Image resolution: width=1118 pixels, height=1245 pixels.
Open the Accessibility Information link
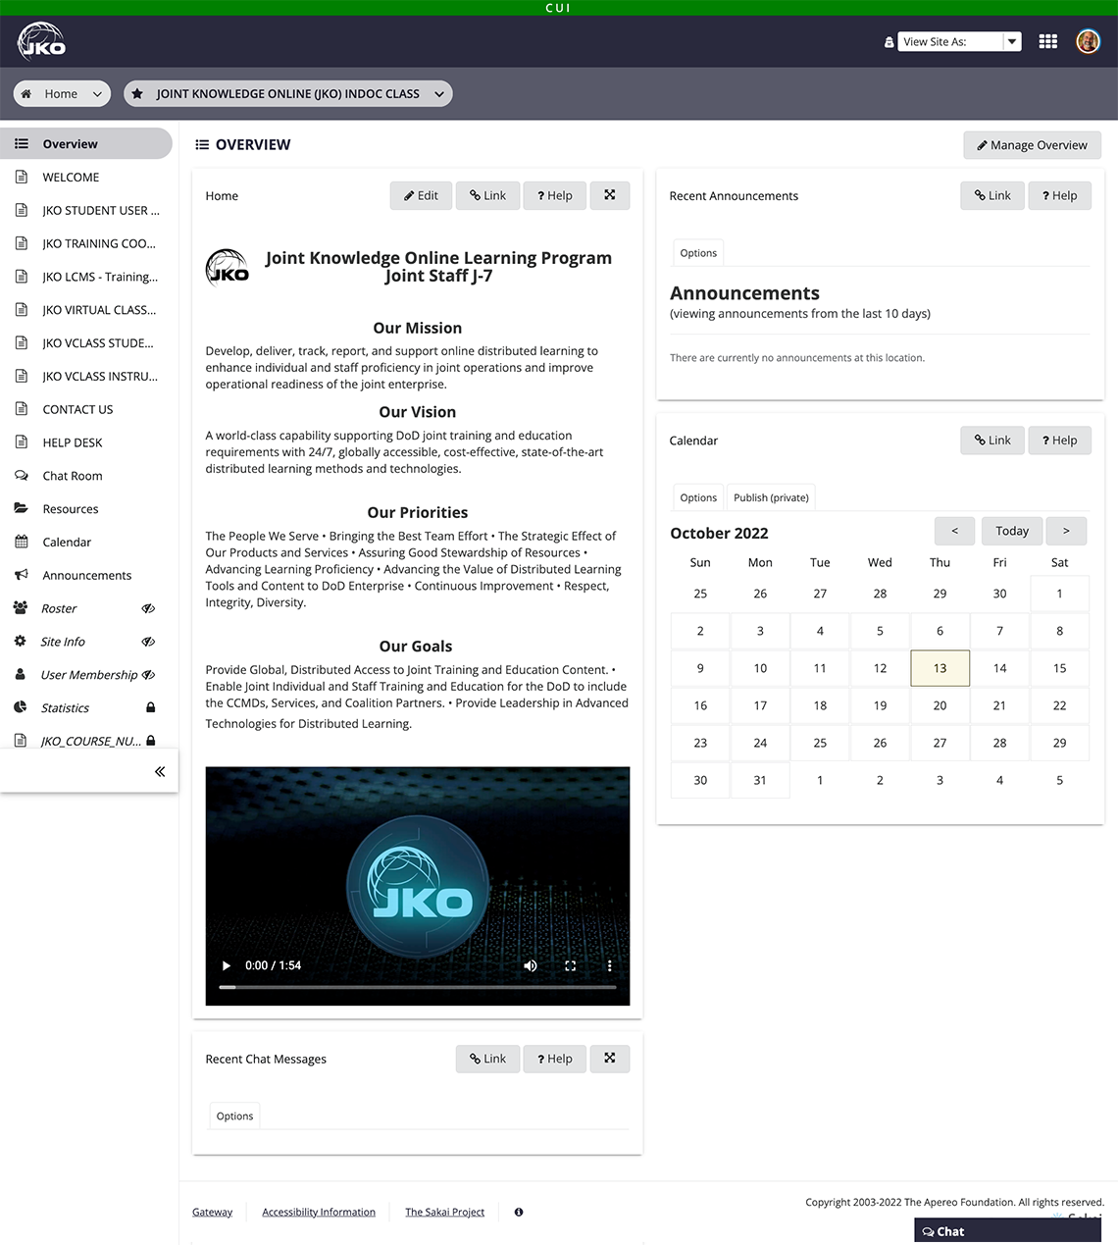318,1212
